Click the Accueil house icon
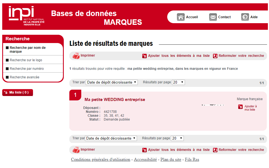 coord(181,17)
